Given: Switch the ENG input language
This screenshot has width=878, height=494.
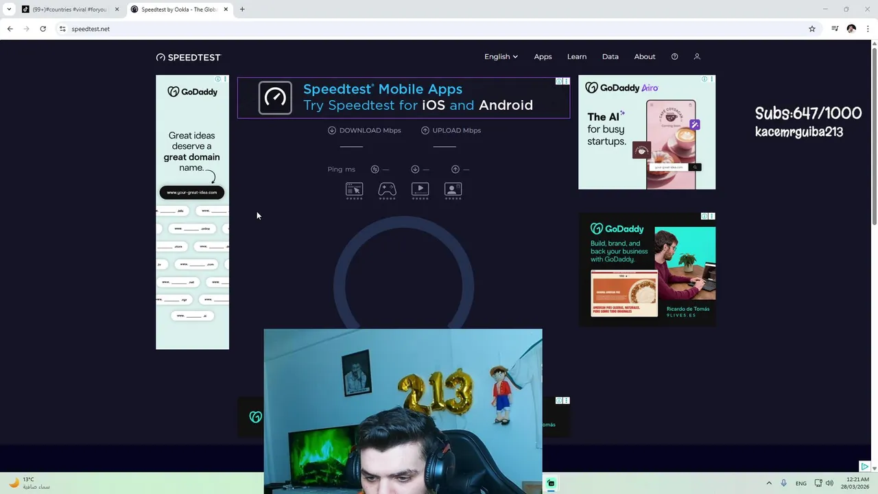Looking at the screenshot, I should point(801,483).
